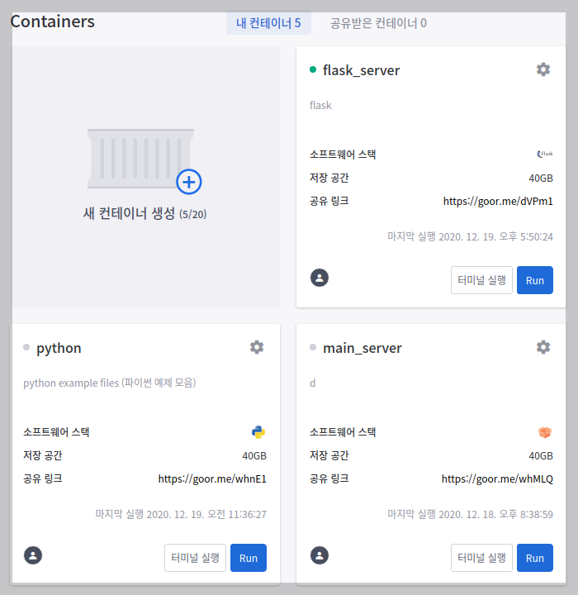Open share link https://goor.me/dVPm1
This screenshot has height=595, width=578.
[x=498, y=201]
